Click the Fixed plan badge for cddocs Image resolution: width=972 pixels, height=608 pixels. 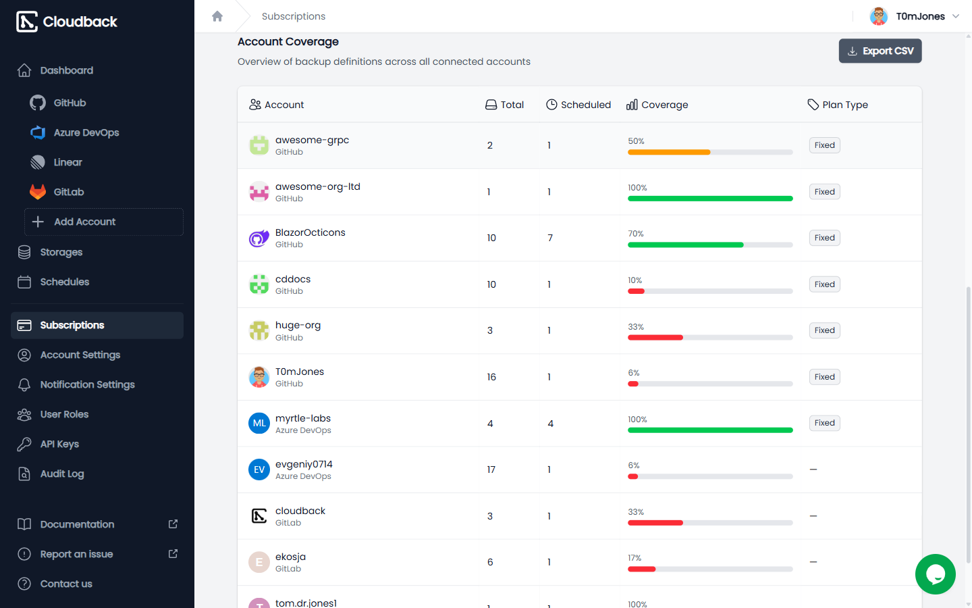coord(825,284)
